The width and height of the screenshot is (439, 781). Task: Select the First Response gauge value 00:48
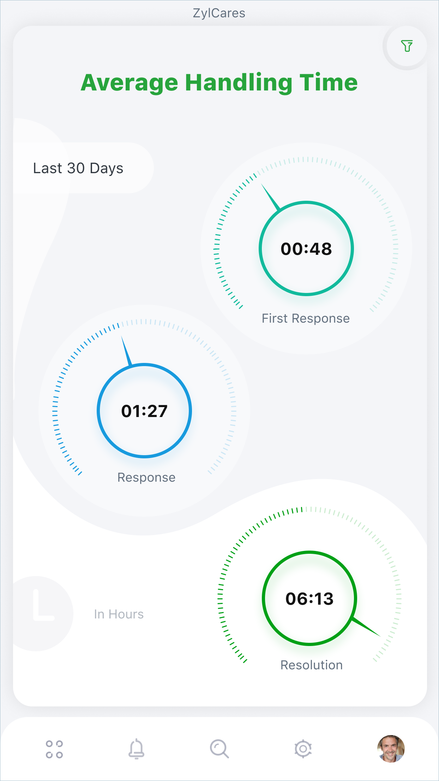click(x=306, y=248)
